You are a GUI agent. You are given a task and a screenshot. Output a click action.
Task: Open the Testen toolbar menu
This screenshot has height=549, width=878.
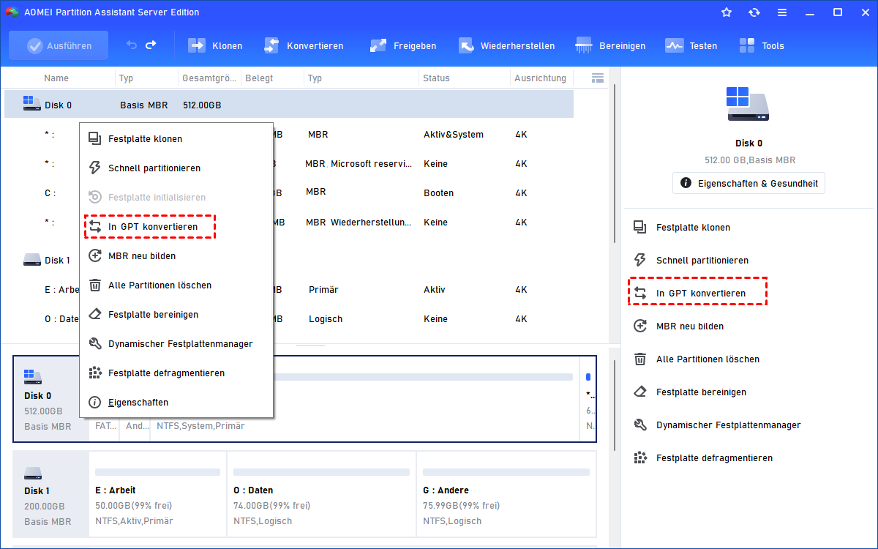pyautogui.click(x=691, y=45)
